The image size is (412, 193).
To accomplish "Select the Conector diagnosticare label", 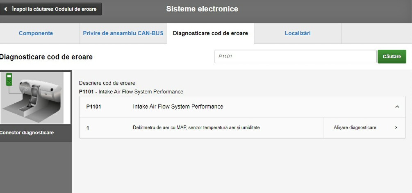I will (27, 133).
